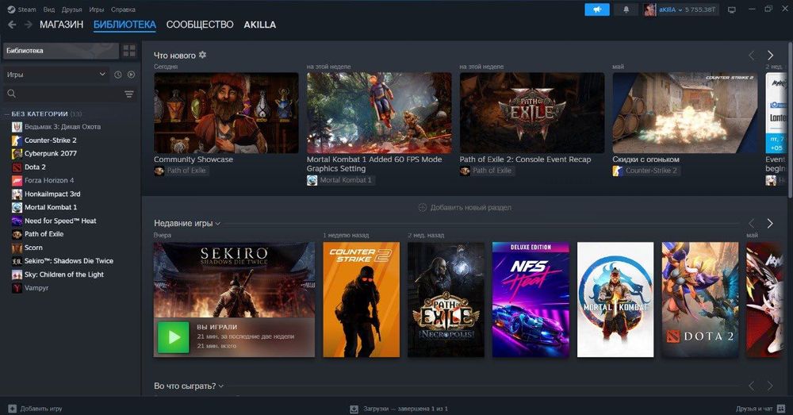
Task: Open the NFS Heat Deluxe Edition cover
Action: (531, 300)
